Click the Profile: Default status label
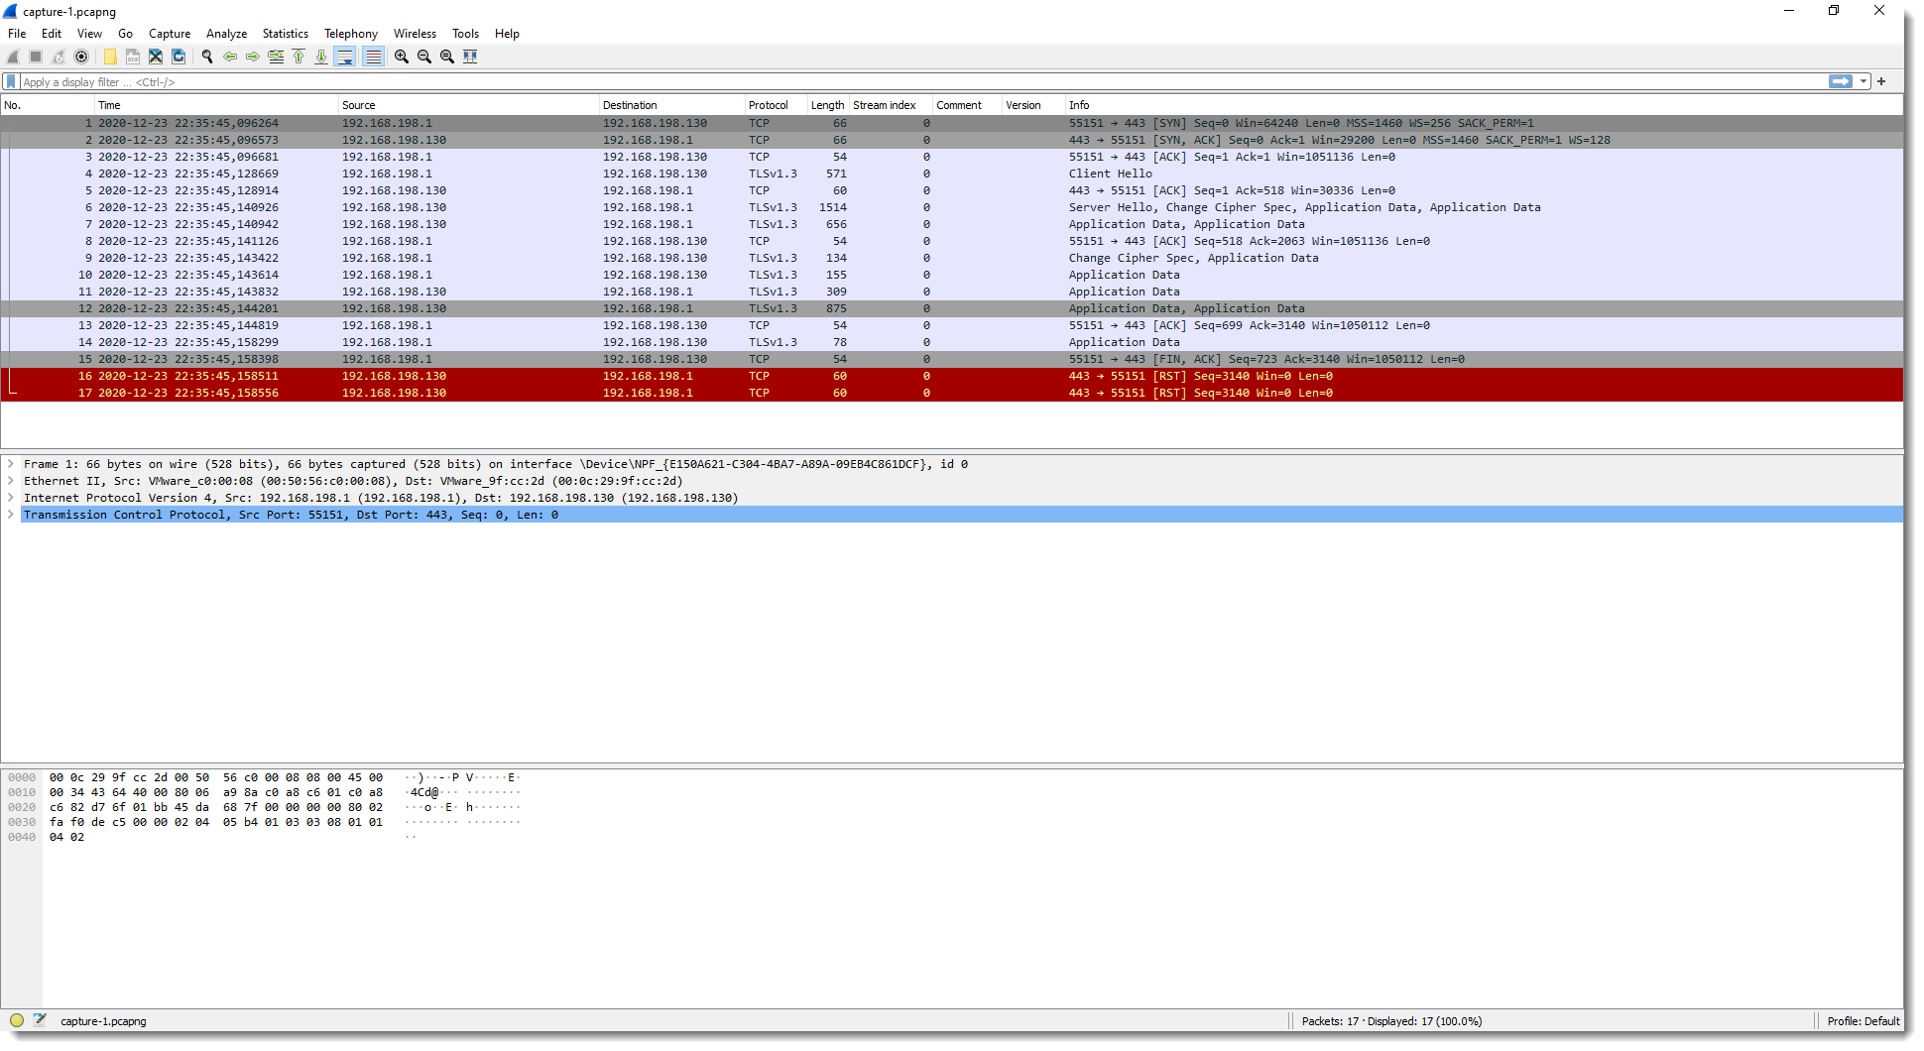This screenshot has height=1051, width=1924. pyautogui.click(x=1863, y=1021)
